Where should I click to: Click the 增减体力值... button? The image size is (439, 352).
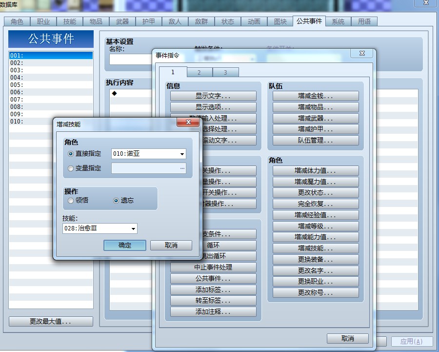click(x=316, y=170)
